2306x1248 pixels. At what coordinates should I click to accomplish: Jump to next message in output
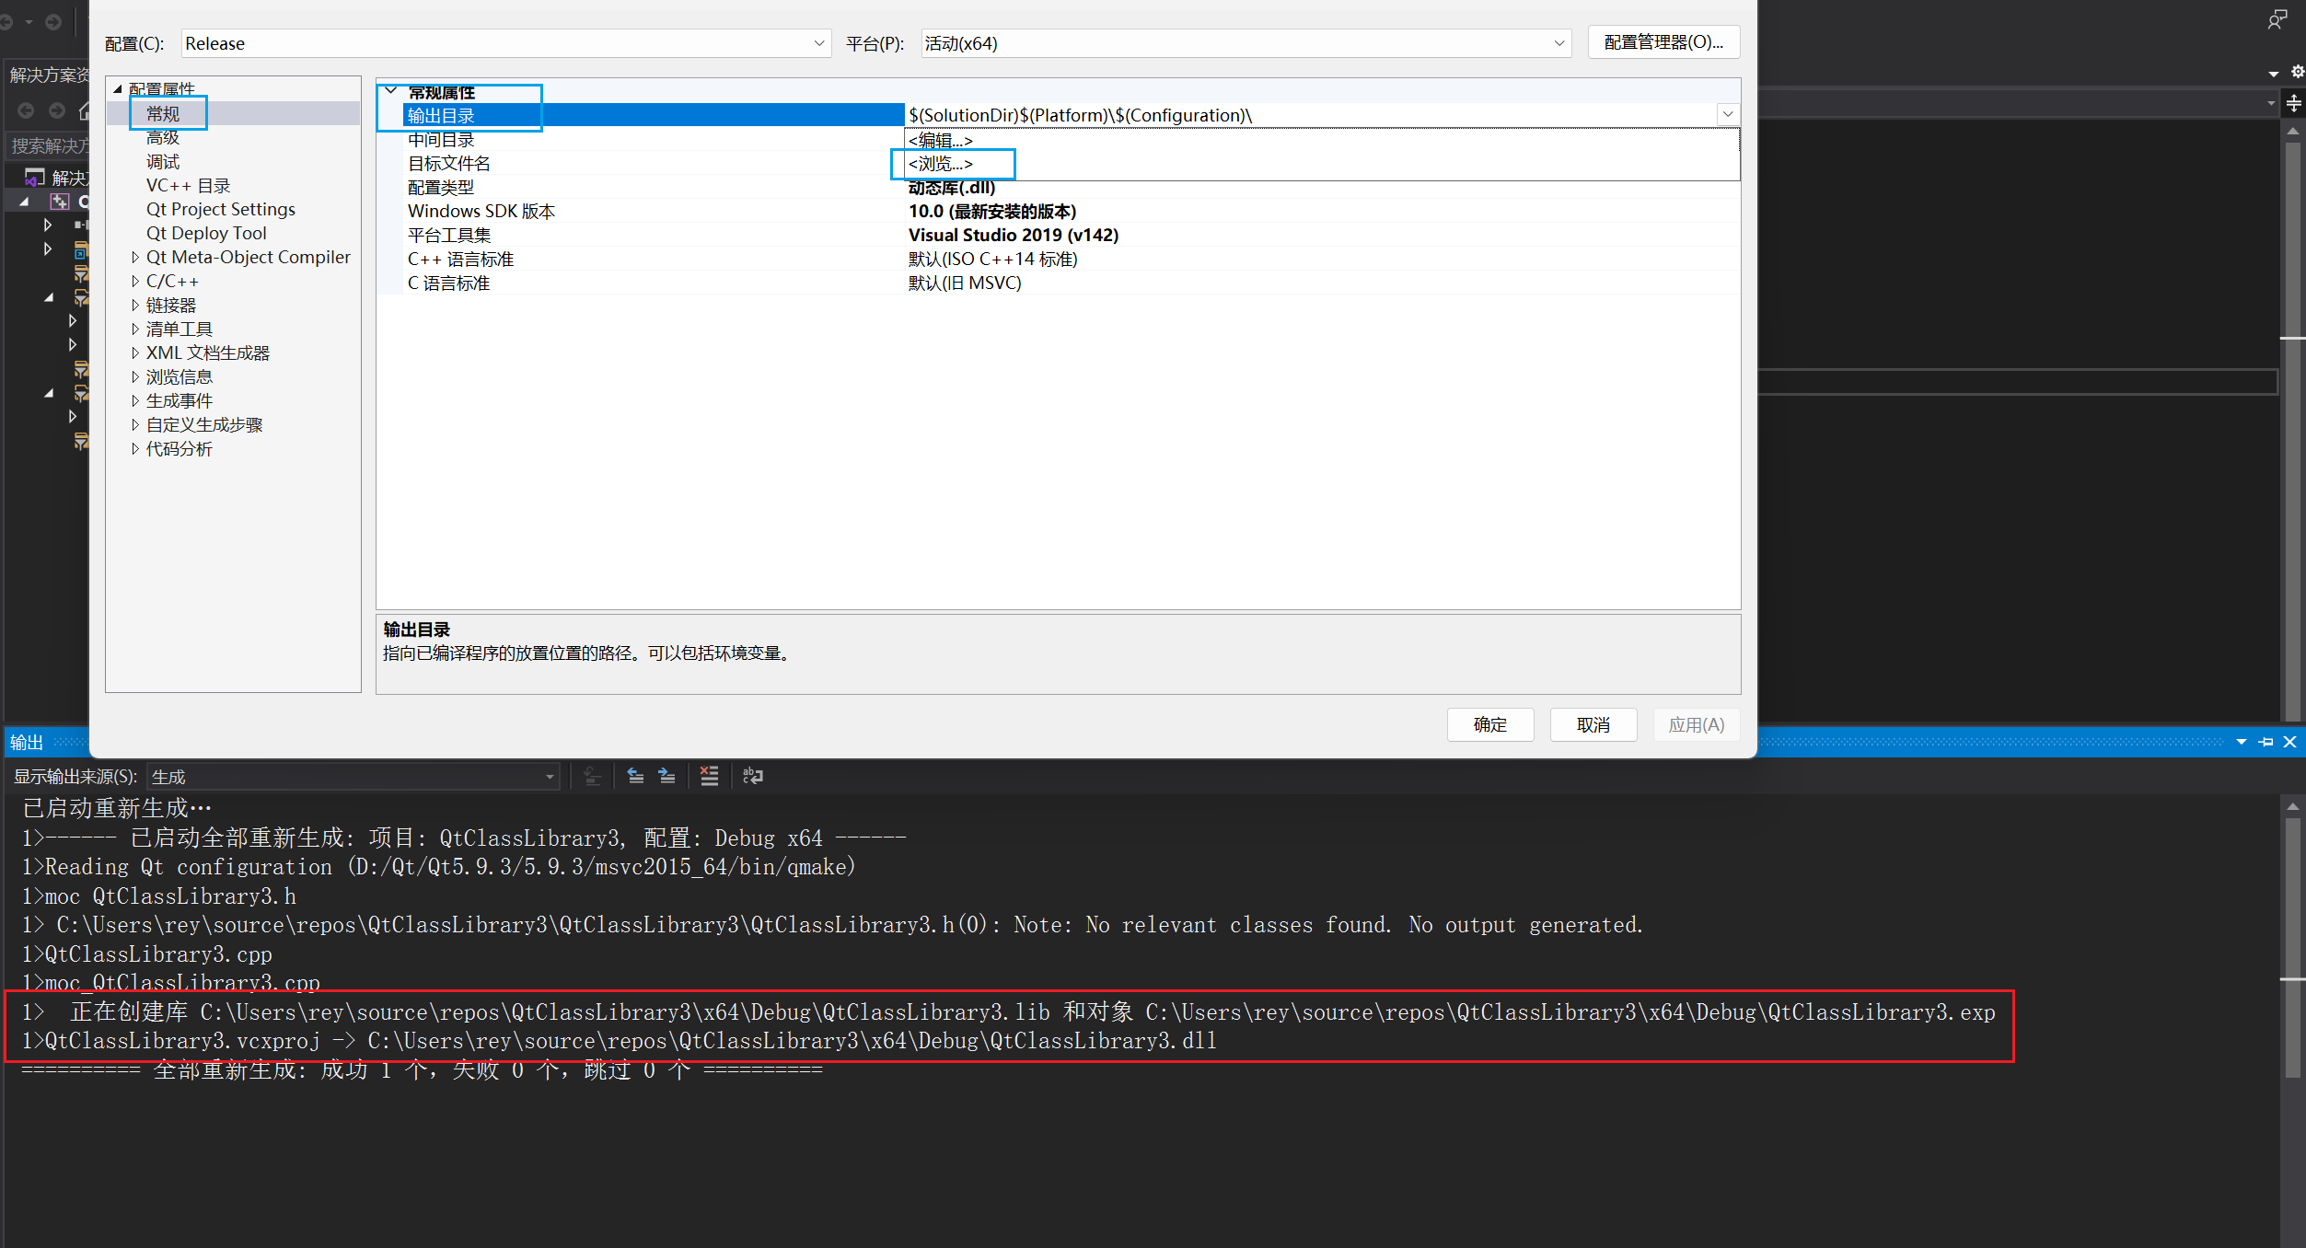666,776
